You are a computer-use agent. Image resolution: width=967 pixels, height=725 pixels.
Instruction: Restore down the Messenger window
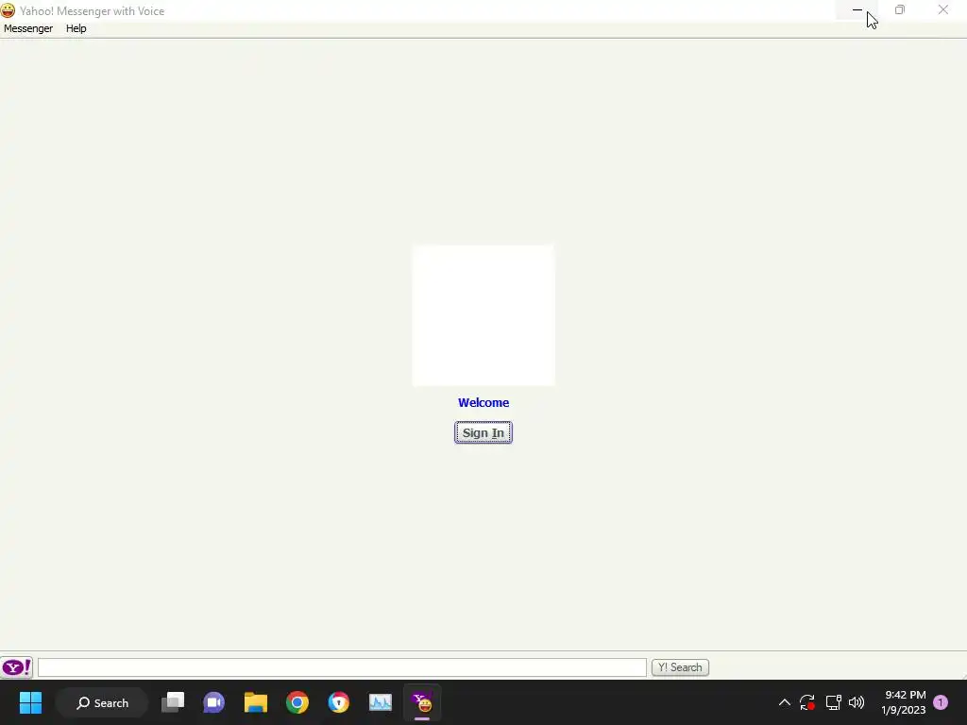click(x=900, y=9)
